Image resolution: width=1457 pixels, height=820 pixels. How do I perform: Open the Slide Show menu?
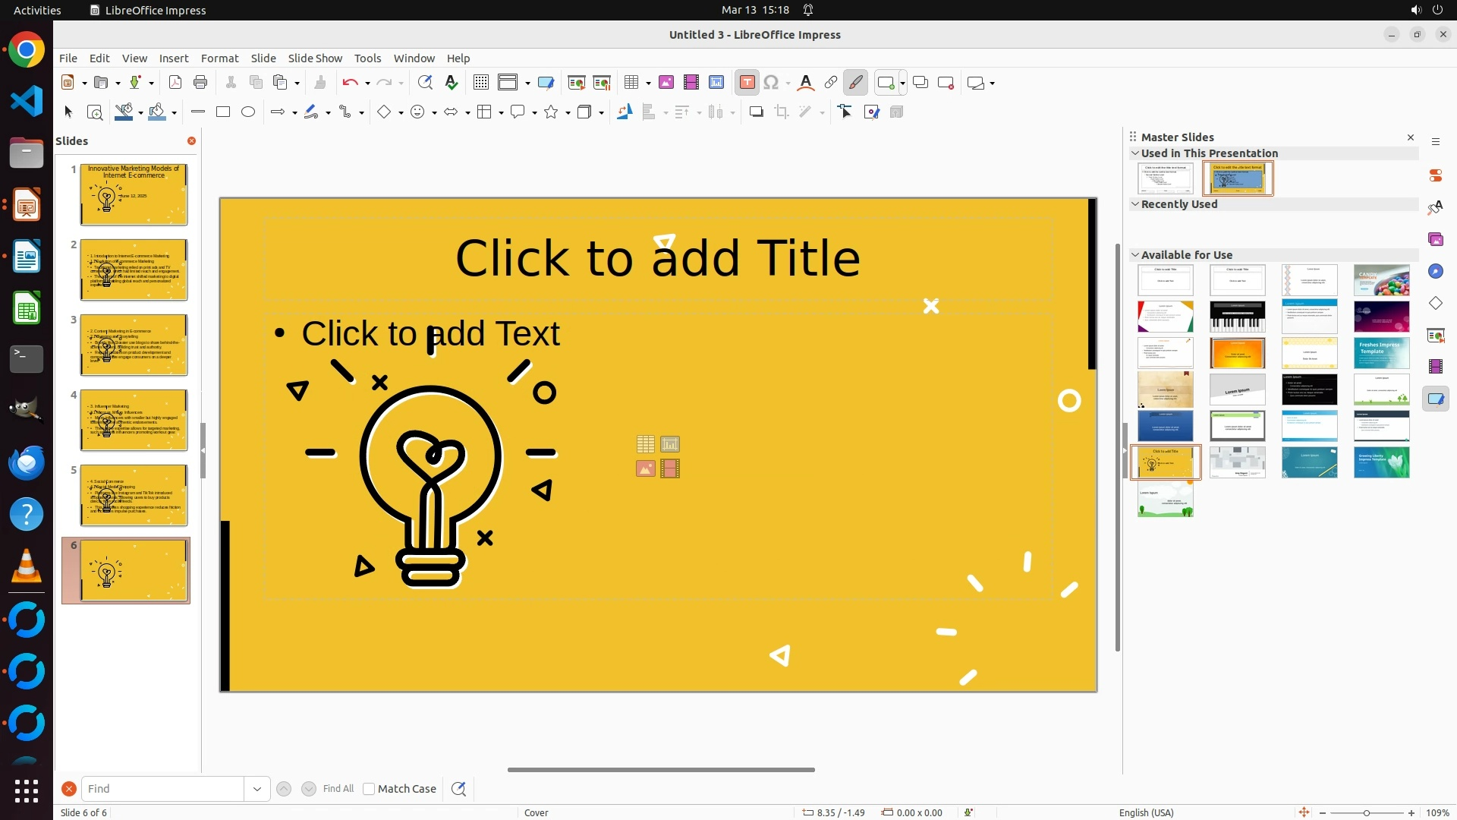315,58
